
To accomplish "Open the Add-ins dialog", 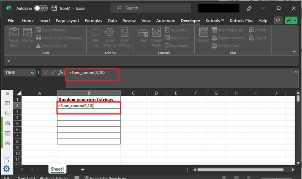I will point(95,37).
